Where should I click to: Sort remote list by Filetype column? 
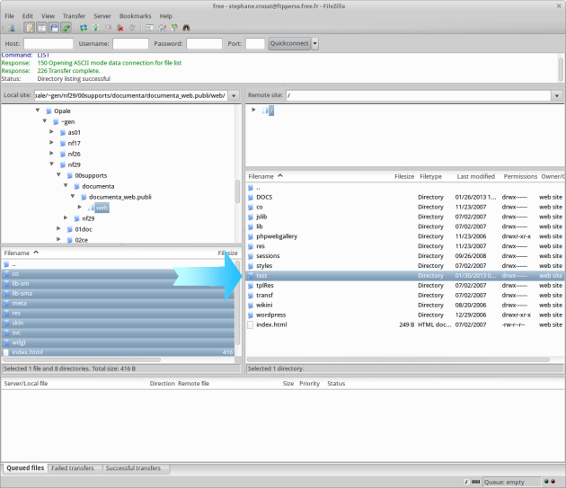tap(430, 177)
